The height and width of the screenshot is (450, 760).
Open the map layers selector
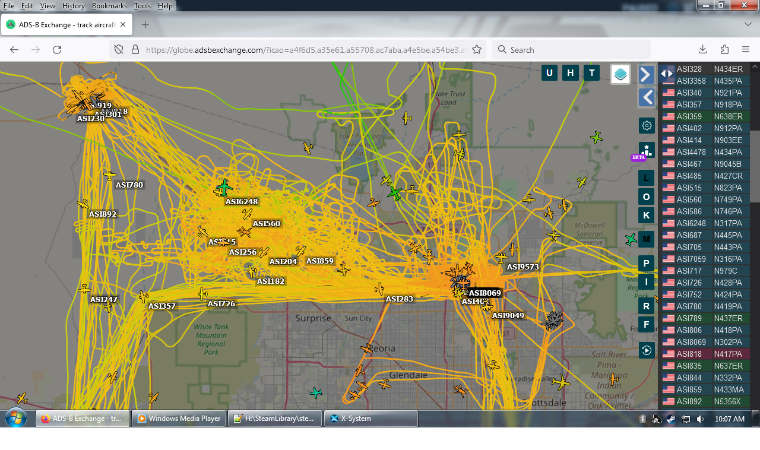[x=620, y=74]
